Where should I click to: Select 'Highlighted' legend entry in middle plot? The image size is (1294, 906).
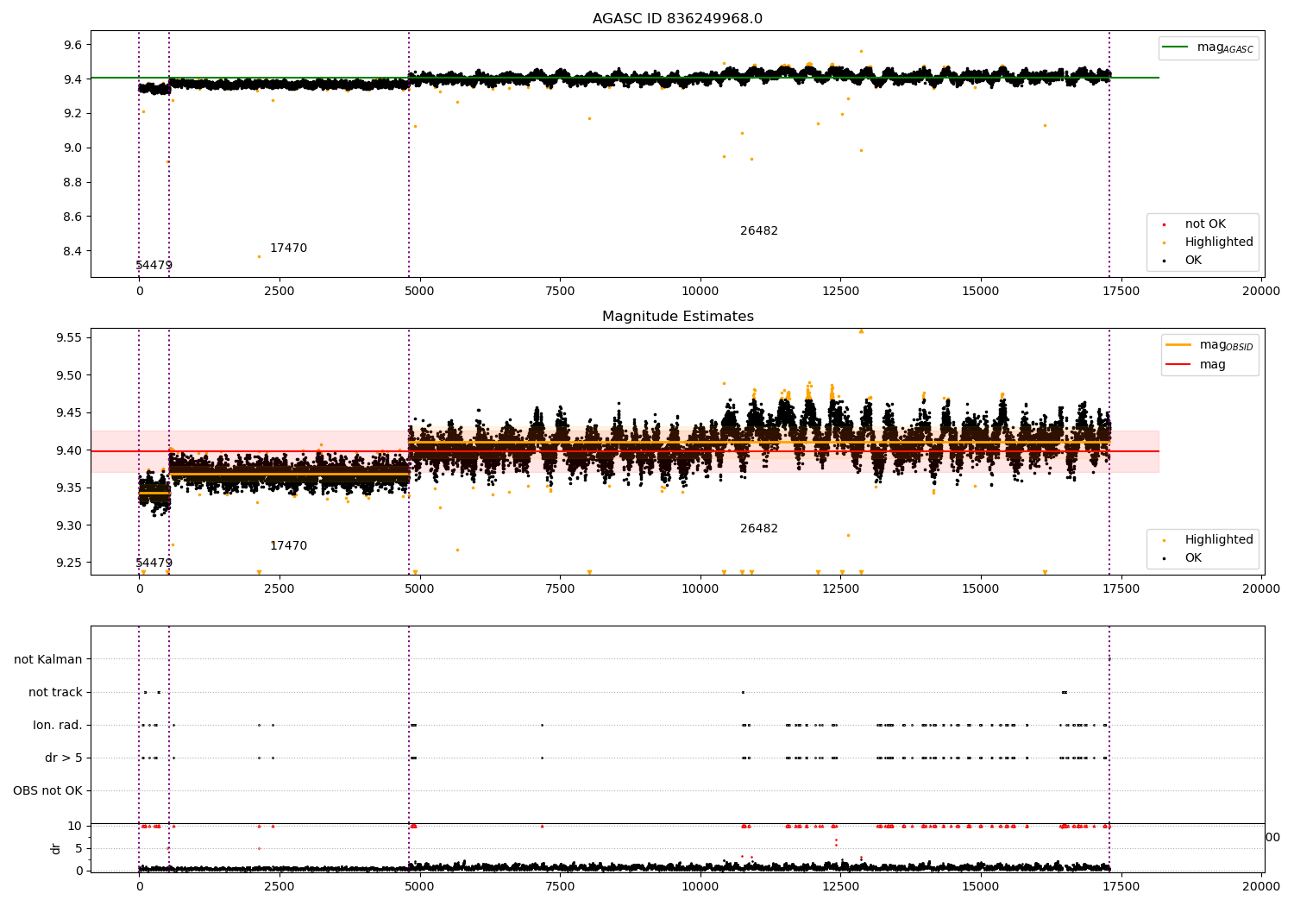(1219, 540)
